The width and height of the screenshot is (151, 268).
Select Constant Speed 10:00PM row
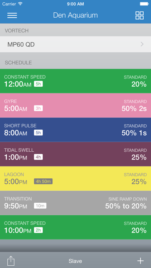coord(75,227)
